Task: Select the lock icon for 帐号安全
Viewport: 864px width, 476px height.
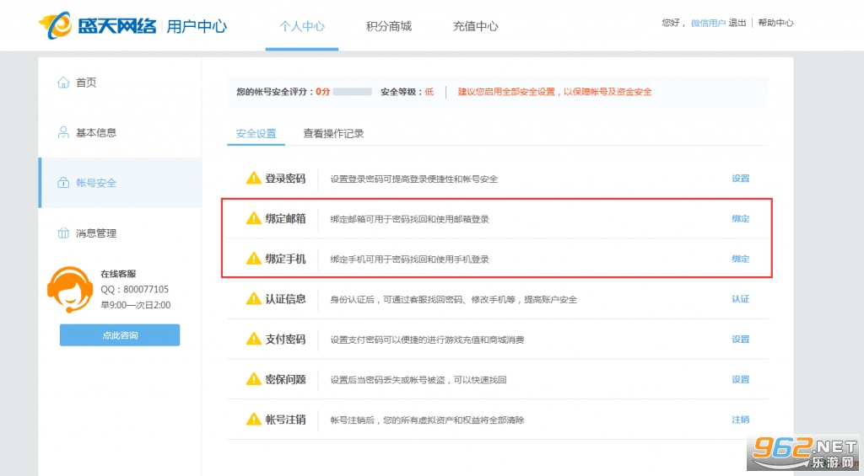Action: tap(63, 183)
